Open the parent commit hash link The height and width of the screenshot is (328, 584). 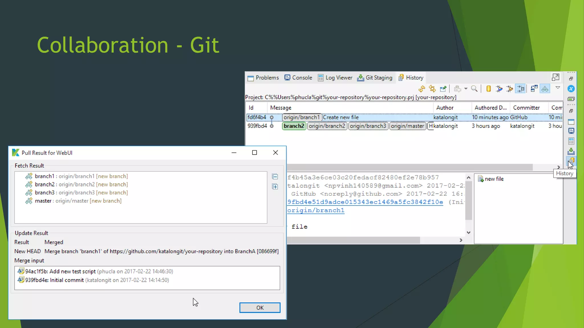365,202
